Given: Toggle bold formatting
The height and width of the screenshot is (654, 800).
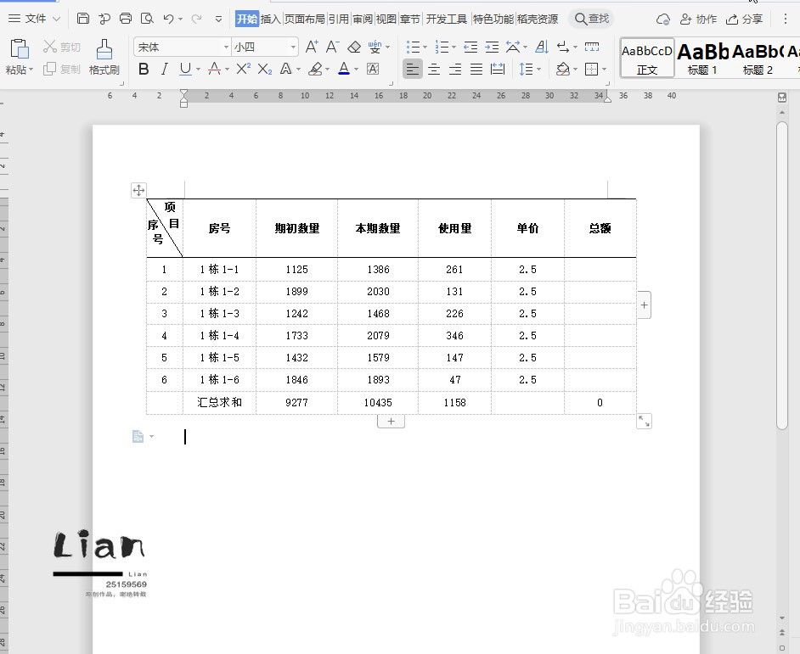Looking at the screenshot, I should (144, 69).
